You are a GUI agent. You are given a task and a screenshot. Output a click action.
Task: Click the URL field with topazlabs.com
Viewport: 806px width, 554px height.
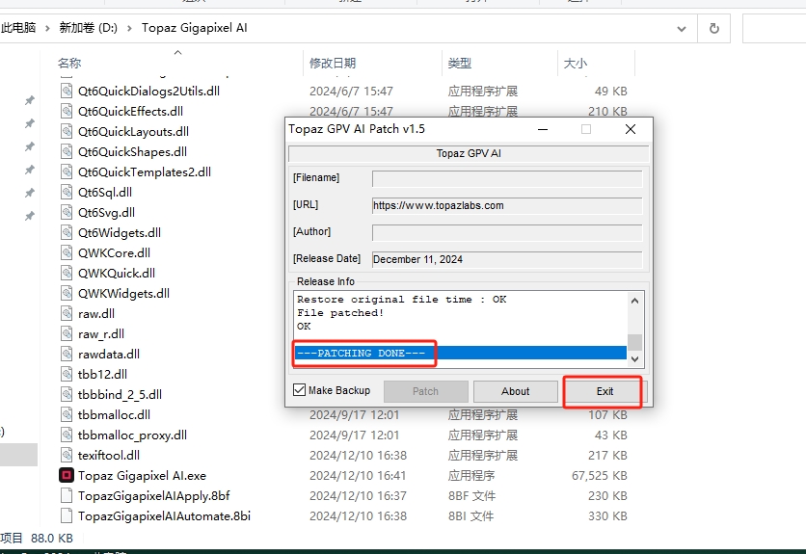tap(507, 205)
